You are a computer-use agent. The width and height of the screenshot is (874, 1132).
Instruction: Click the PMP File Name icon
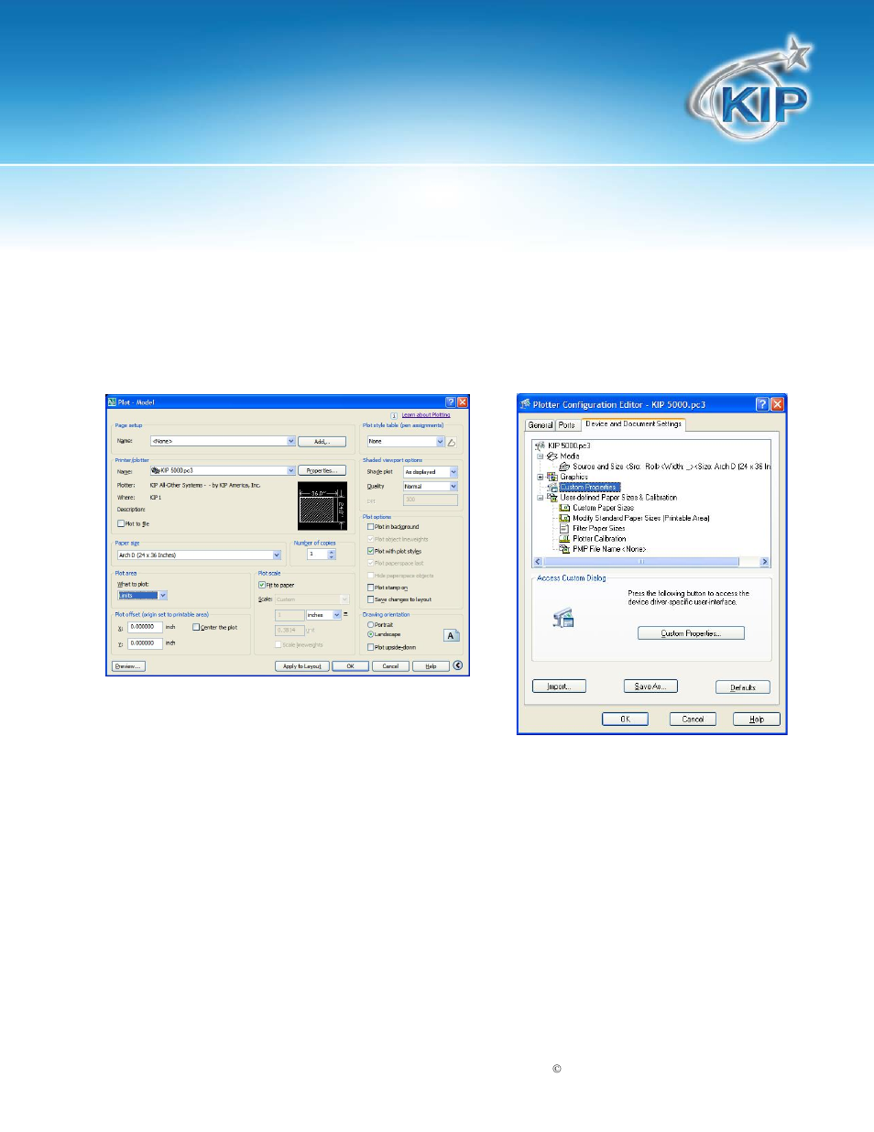[x=565, y=549]
